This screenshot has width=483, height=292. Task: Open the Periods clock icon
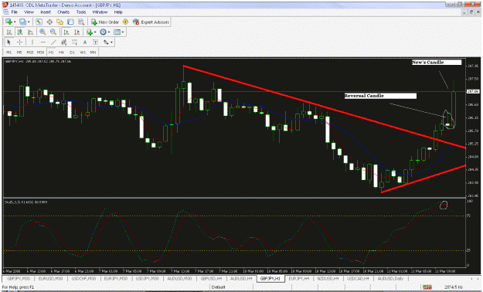(x=103, y=32)
